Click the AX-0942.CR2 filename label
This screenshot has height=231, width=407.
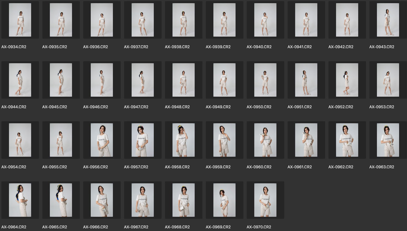(341, 47)
